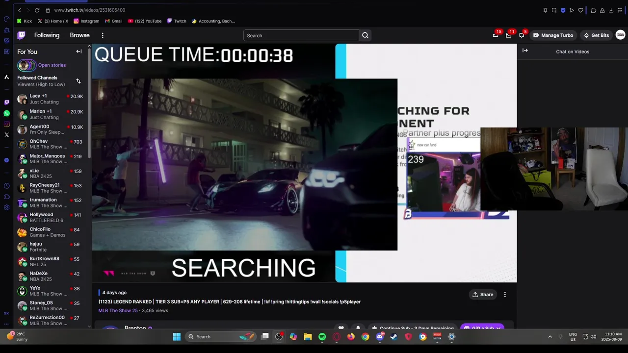Click Gift a Sub button
This screenshot has width=628, height=353.
[x=482, y=328]
